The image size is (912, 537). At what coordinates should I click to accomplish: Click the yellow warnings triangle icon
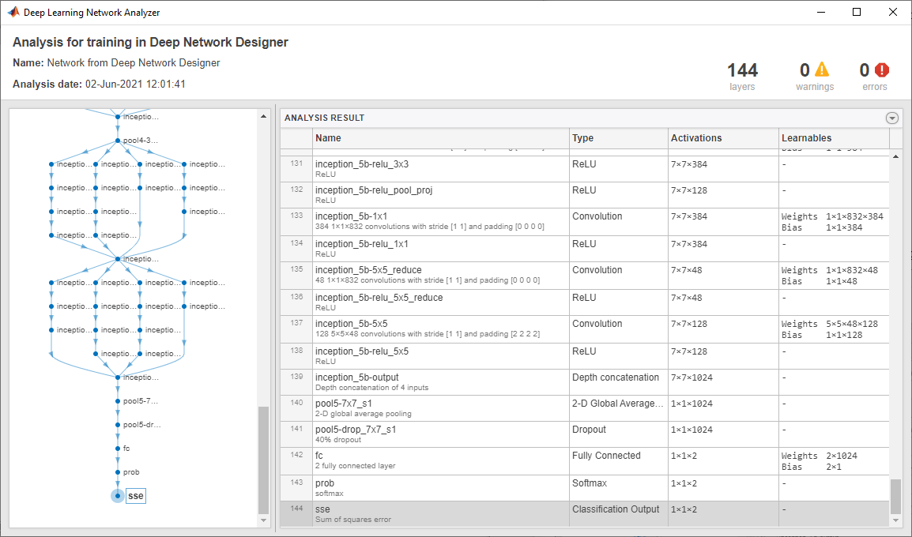coord(823,70)
